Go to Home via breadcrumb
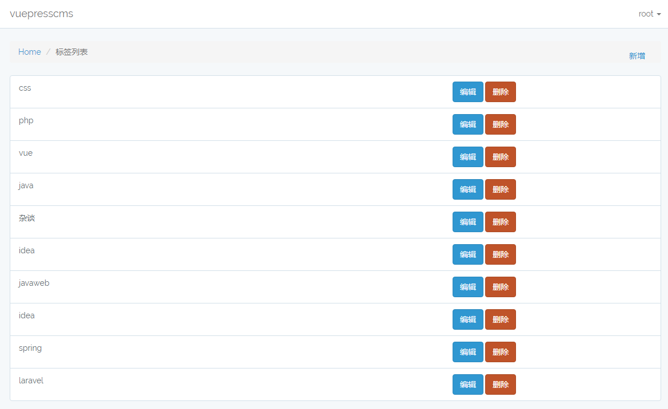 [30, 52]
